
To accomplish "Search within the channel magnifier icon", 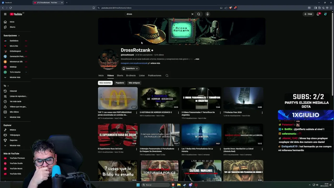I will click(x=167, y=76).
